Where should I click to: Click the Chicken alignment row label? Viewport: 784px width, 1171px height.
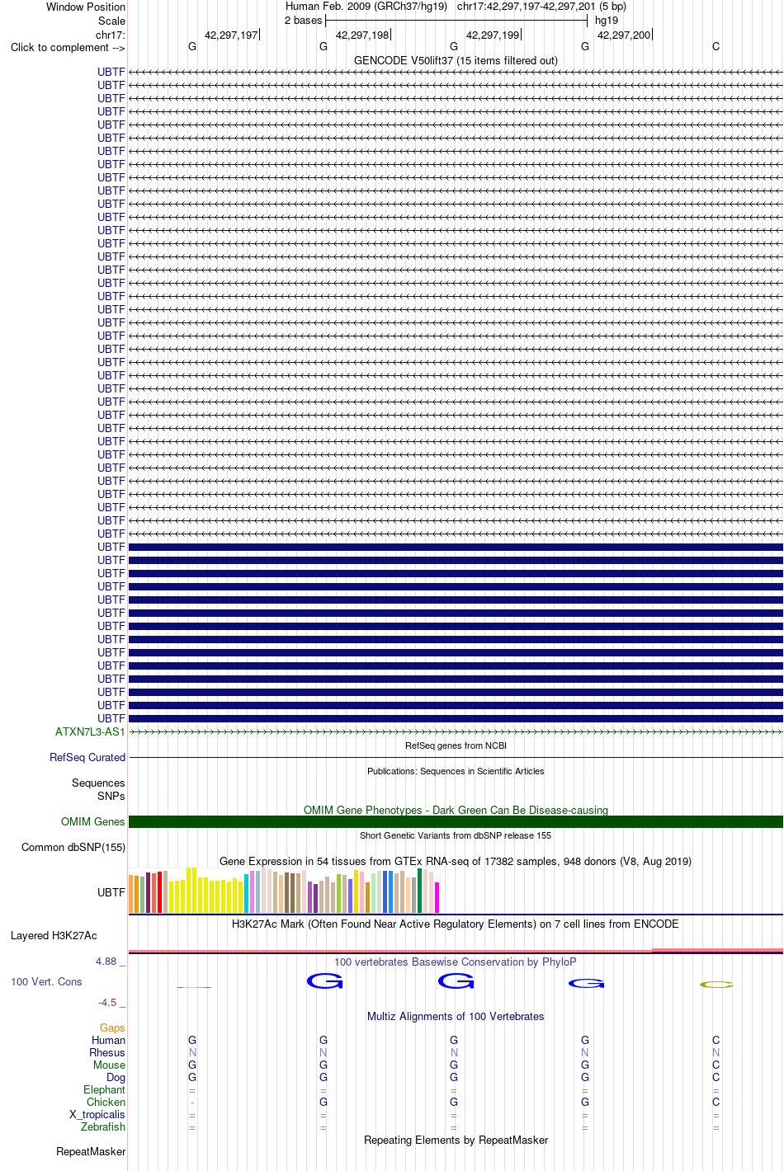pos(106,1102)
